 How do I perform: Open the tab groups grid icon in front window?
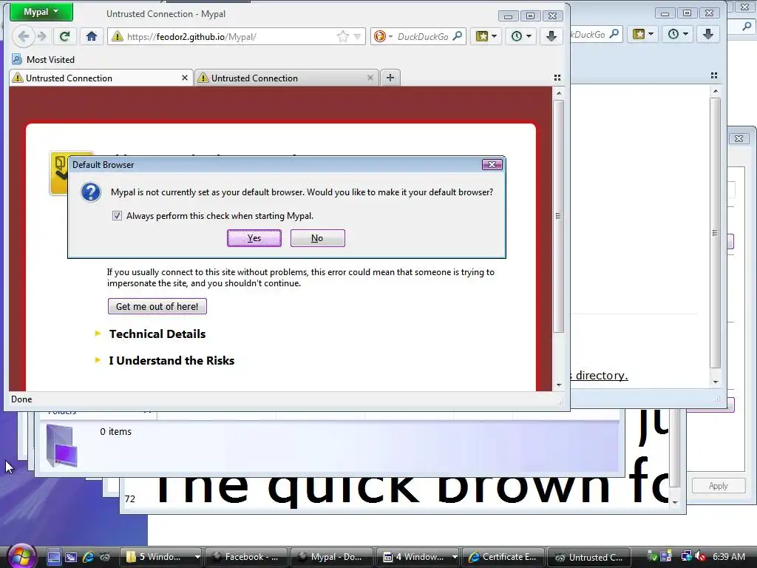[557, 78]
